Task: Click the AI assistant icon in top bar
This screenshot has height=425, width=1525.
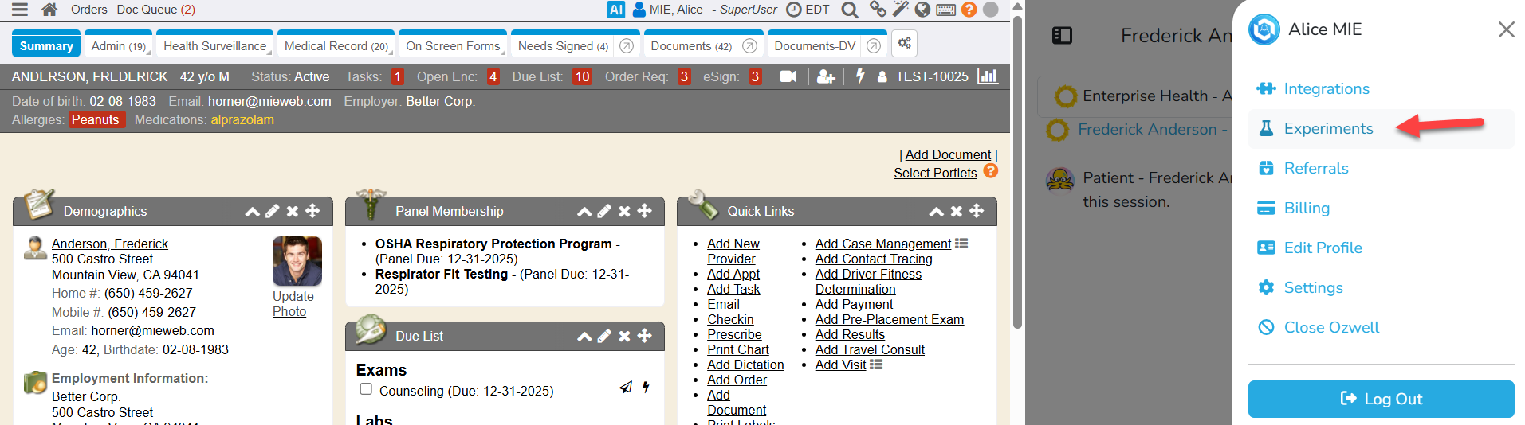Action: coord(615,10)
